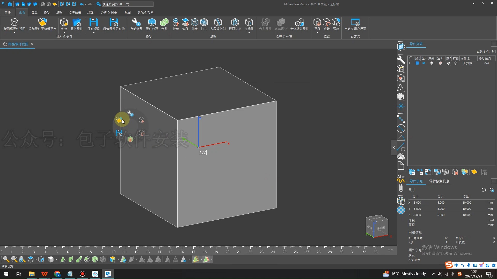Expand the 保存项目 dropdown arrow
This screenshot has height=279, width=497.
tap(93, 33)
